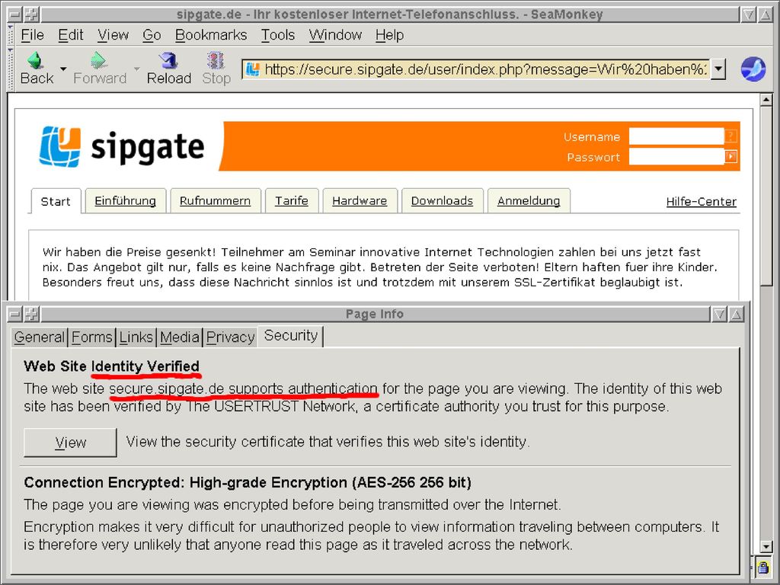Click the Page Info title bar pin icon
Image resolution: width=780 pixels, height=585 pixels.
[31, 314]
